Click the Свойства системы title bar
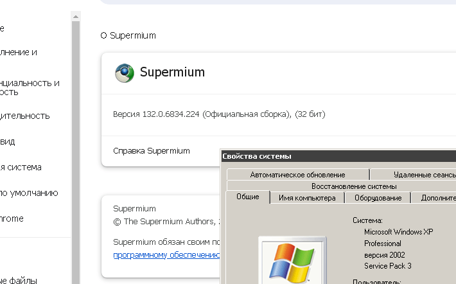456x284 pixels. point(338,156)
